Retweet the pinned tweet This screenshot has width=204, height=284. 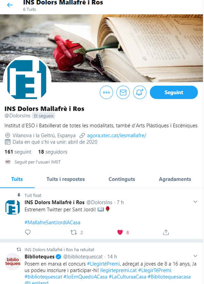point(74,232)
